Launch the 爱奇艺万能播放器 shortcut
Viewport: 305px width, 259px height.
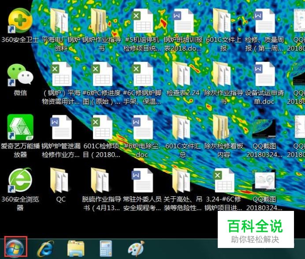20,127
